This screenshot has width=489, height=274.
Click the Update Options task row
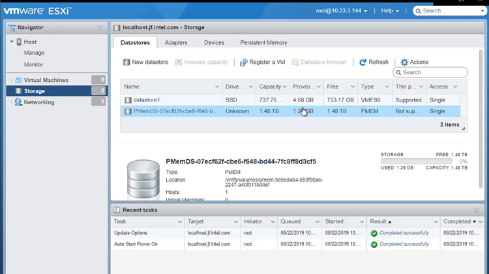tap(298, 233)
